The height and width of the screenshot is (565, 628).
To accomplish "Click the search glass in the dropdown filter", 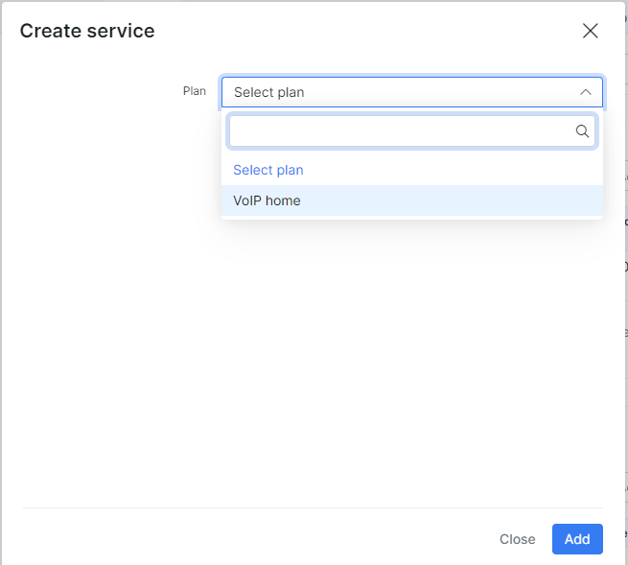I will [x=582, y=131].
